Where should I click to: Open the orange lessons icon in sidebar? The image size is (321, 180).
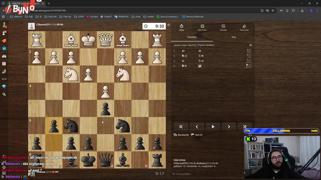tap(4, 41)
